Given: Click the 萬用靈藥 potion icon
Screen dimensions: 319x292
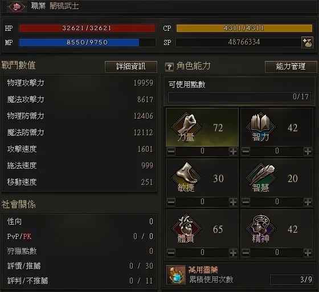Looking at the screenshot, I should 176,275.
